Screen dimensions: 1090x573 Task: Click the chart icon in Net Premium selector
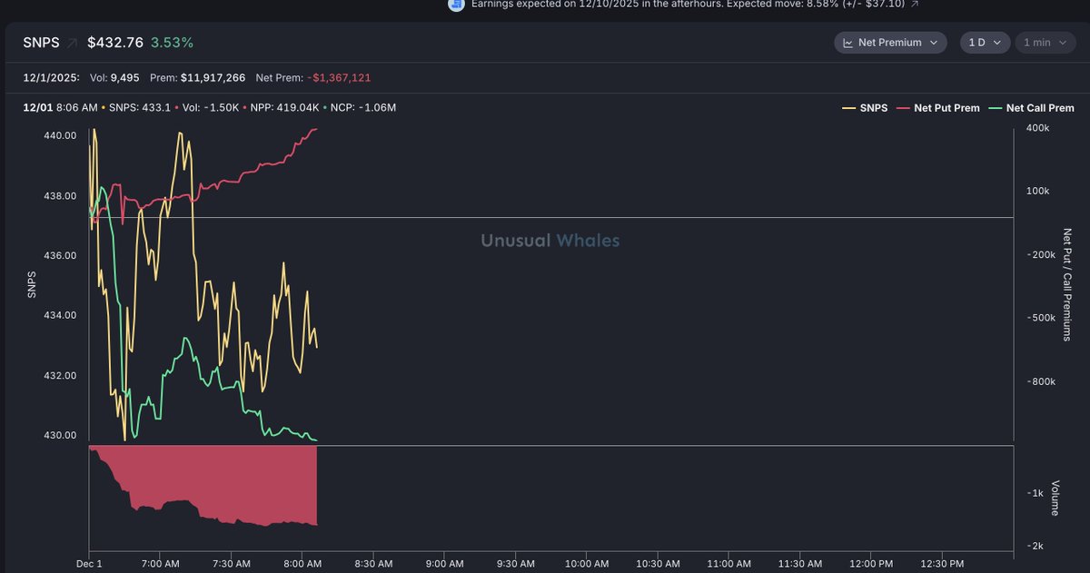(x=847, y=43)
